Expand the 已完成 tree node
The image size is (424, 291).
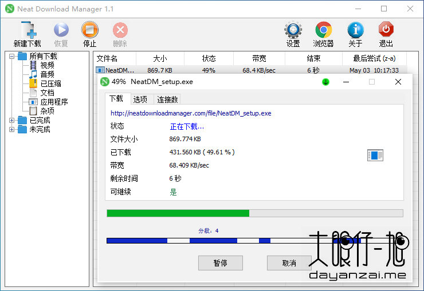tap(11, 120)
